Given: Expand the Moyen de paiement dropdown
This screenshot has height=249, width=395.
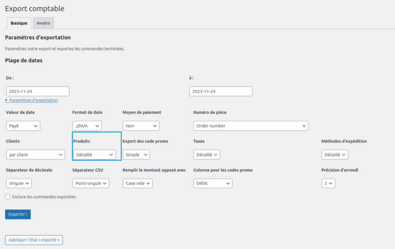Looking at the screenshot, I should (141, 126).
